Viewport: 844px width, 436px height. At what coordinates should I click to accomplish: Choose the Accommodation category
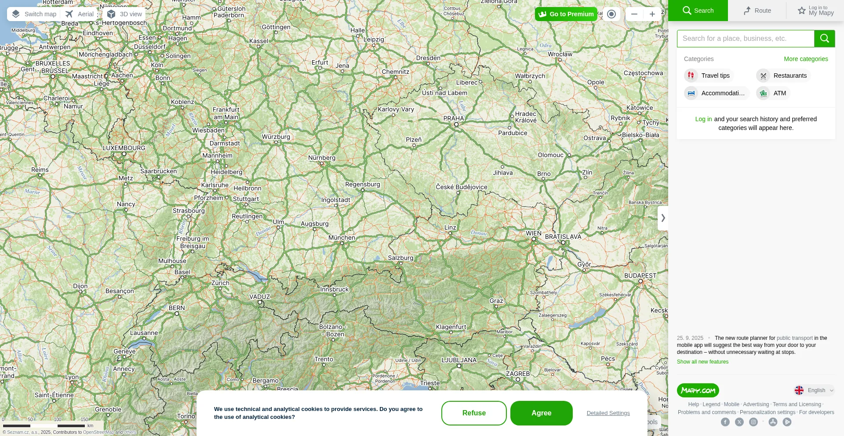point(717,93)
